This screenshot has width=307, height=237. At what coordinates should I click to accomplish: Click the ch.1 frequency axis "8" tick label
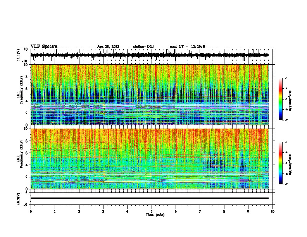(27, 77)
